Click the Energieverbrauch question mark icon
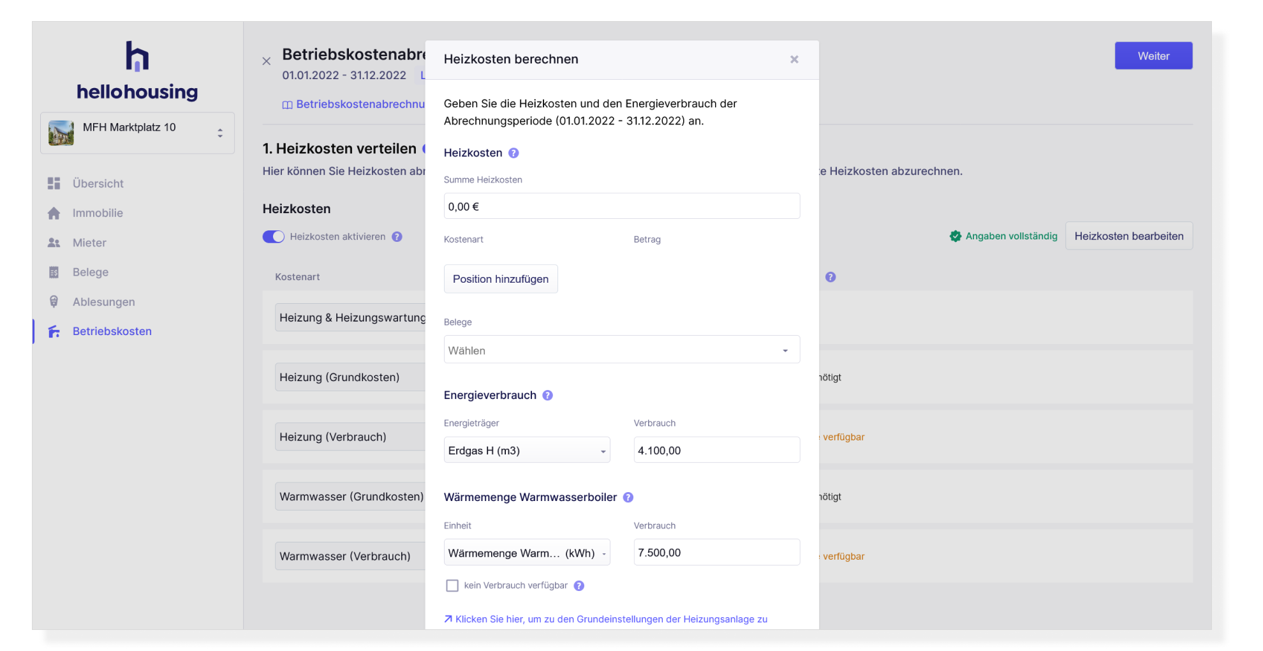 point(547,395)
